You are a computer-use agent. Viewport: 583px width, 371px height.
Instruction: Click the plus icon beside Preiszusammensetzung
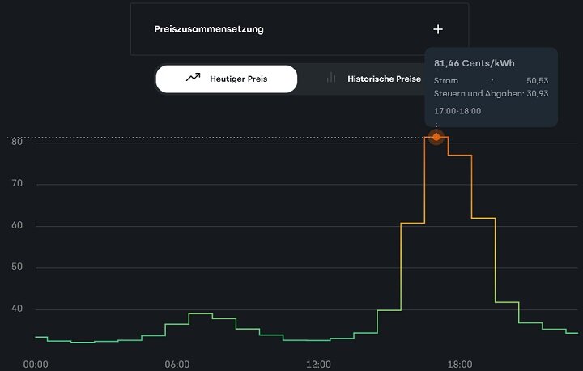tap(438, 29)
